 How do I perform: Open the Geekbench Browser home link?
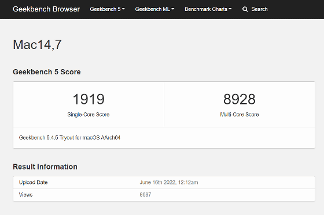pos(46,9)
